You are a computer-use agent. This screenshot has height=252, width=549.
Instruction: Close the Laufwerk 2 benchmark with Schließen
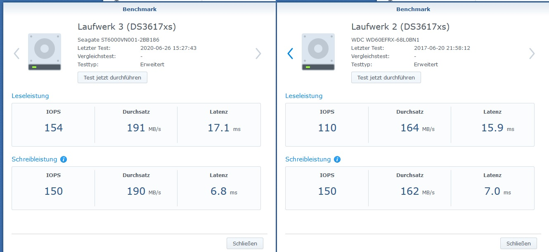[518, 243]
